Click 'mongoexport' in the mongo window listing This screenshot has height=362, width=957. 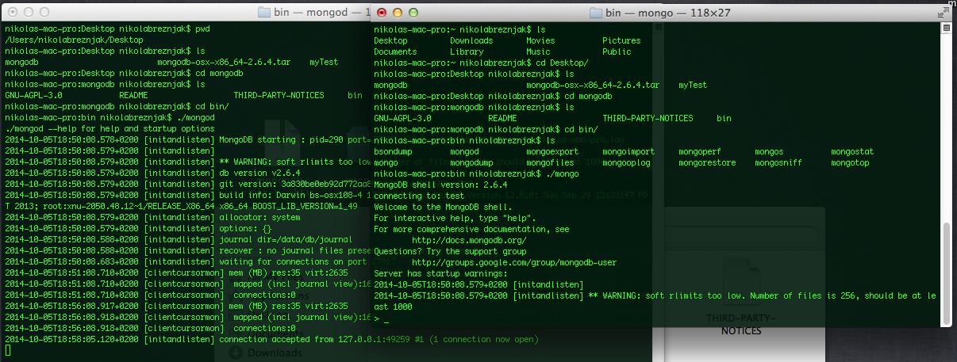point(552,151)
